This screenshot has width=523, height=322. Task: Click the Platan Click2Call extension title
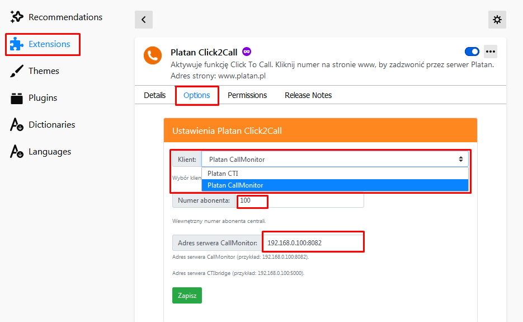tap(204, 53)
